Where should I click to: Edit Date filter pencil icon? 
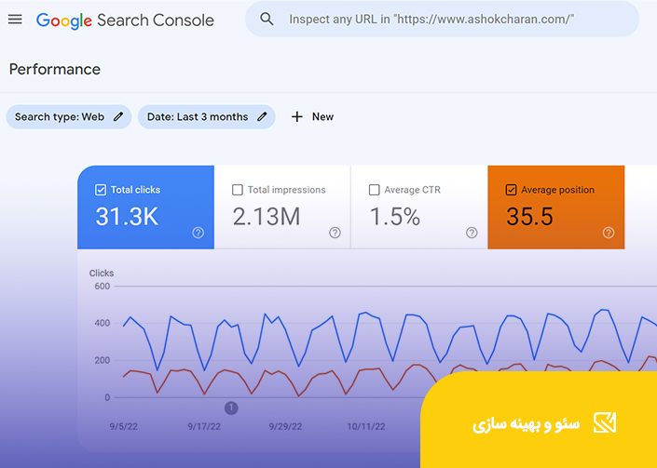pos(262,116)
